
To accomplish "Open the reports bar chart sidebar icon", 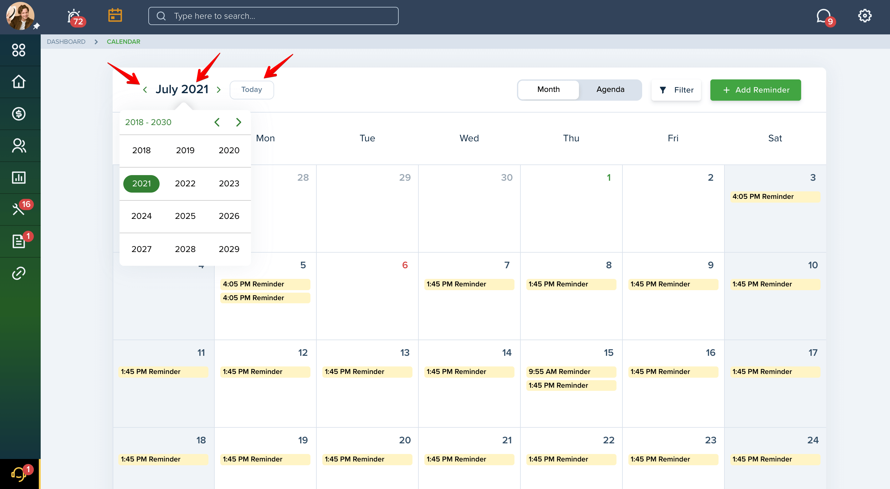I will tap(19, 178).
